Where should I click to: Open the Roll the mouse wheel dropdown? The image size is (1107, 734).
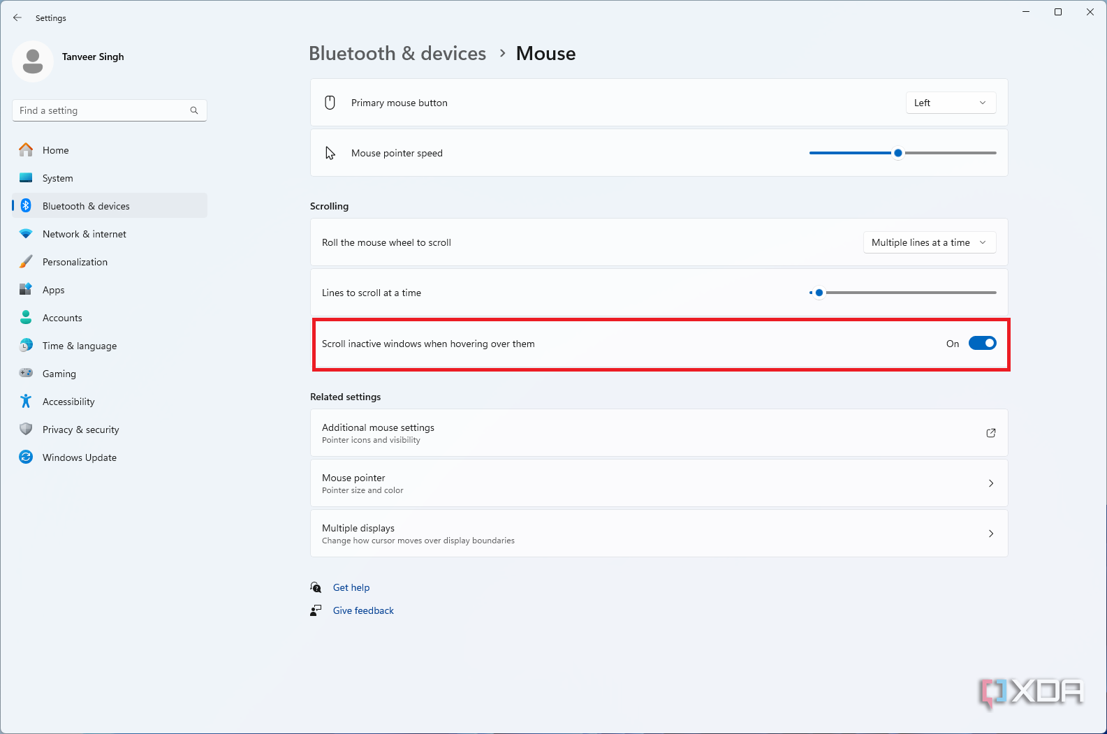click(930, 242)
